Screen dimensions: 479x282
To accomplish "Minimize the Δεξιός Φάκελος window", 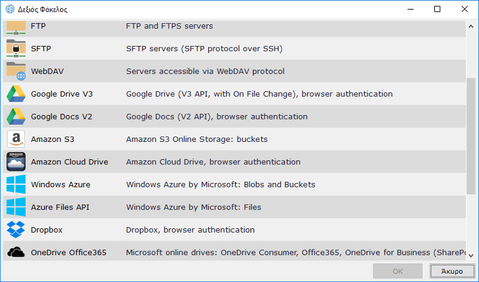I will (410, 9).
